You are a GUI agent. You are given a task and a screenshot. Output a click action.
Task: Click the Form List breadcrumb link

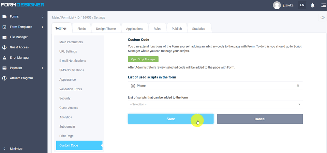(x=68, y=17)
